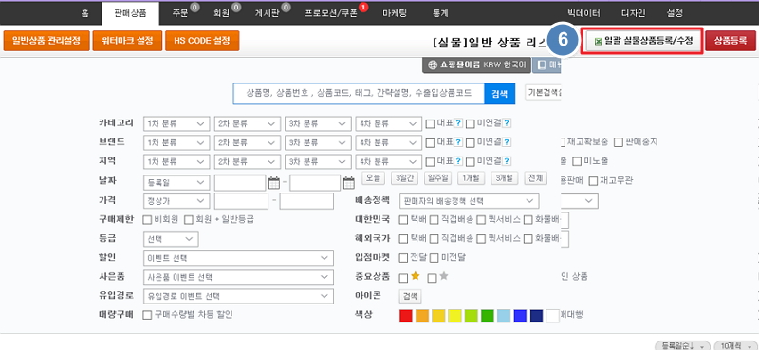Tick the 입점마켓 전달 checkbox
This screenshot has width=759, height=350.
point(403,258)
